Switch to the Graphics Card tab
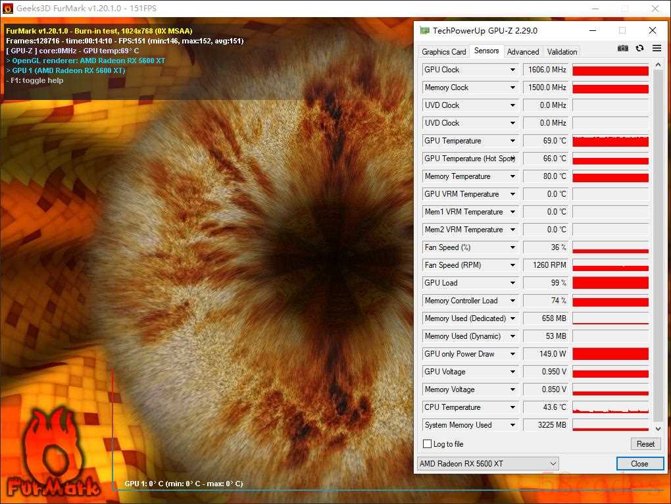This screenshot has width=671, height=504. (x=444, y=52)
